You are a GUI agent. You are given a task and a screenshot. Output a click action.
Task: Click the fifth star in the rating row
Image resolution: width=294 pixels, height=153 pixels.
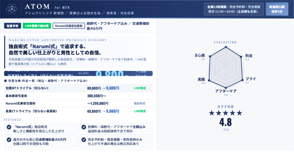[x=240, y=113]
